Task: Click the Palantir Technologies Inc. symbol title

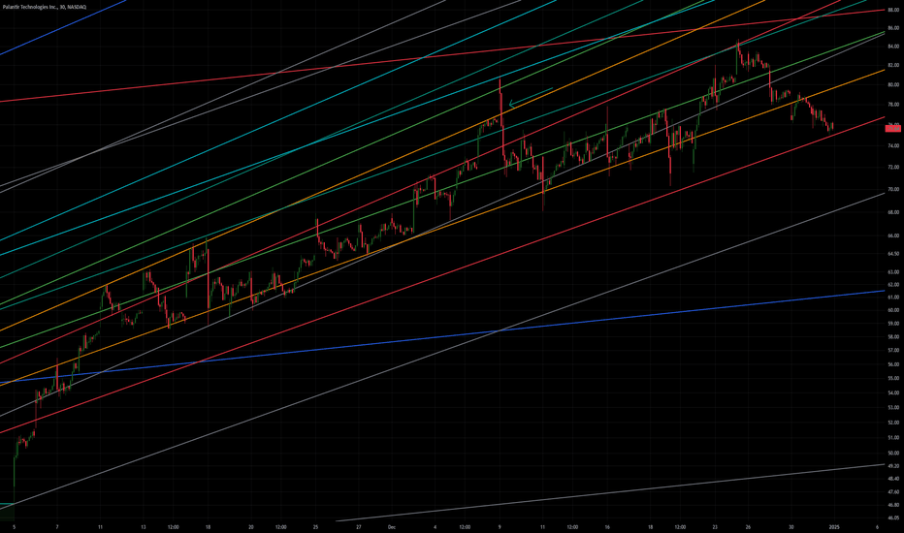Action: 45,7
